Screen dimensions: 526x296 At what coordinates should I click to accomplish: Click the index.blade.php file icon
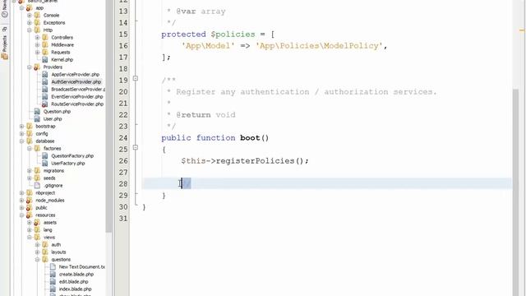pyautogui.click(x=53, y=289)
